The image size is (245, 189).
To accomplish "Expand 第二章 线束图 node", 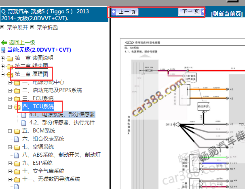I will 2,66.
